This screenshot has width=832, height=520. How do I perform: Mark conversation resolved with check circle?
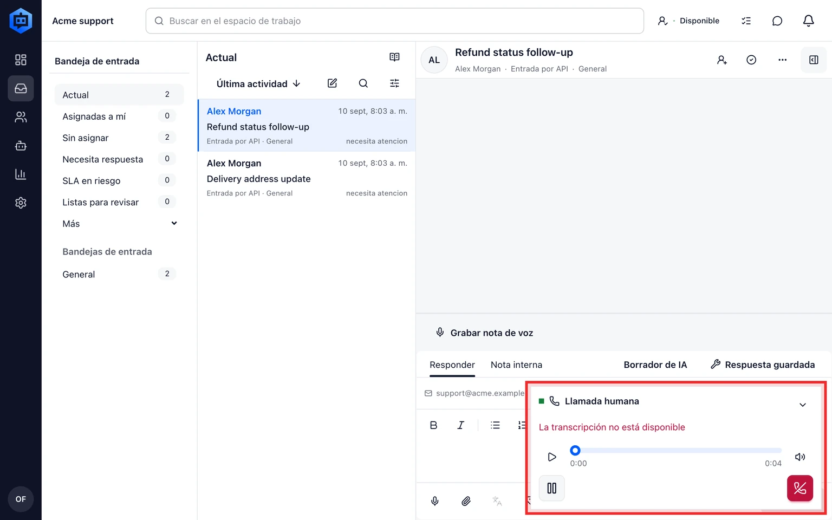751,60
